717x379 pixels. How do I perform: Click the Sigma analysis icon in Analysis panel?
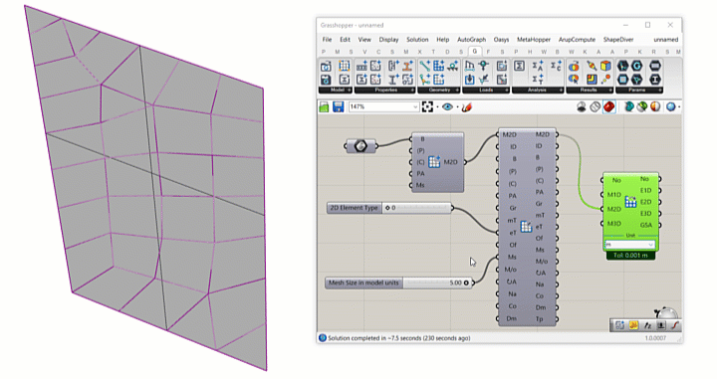click(519, 67)
